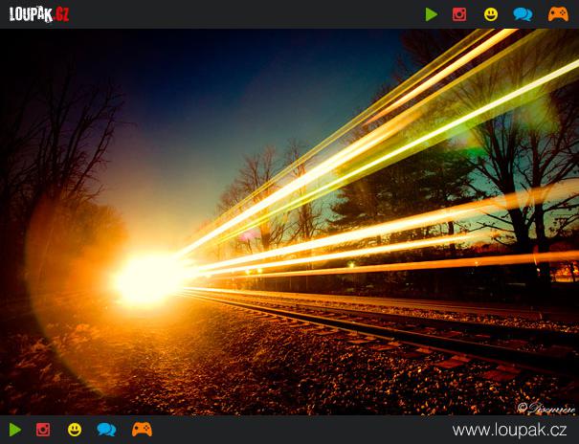Tap the Instagram icon in the bottom bar
The height and width of the screenshot is (444, 579).
point(43,430)
